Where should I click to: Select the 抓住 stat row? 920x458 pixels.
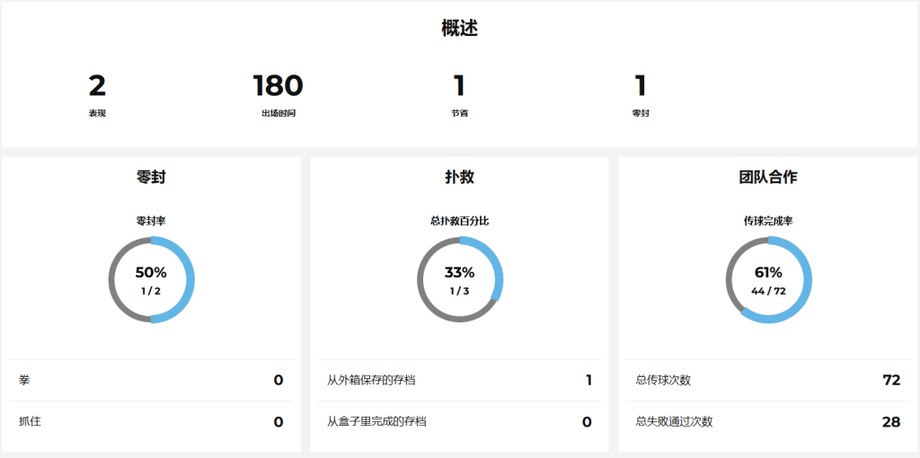tap(151, 421)
